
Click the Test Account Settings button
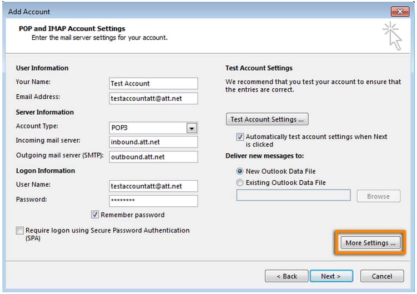pyautogui.click(x=267, y=119)
